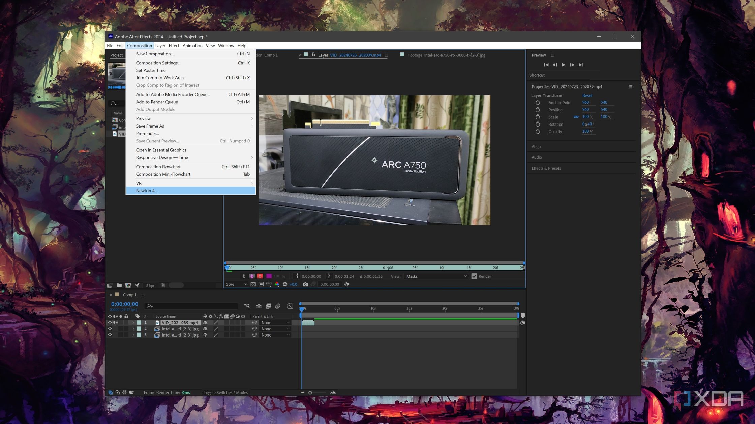Mute audio on the VID_202...039.mp4 layer
Image resolution: width=755 pixels, height=424 pixels.
116,322
